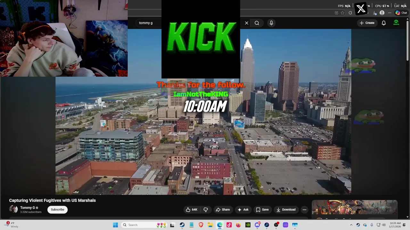
Task: Click the video title text
Action: [x=53, y=200]
